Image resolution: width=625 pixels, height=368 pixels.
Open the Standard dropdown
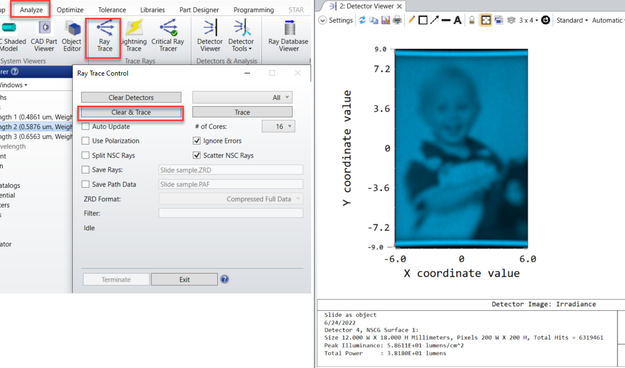(572, 20)
